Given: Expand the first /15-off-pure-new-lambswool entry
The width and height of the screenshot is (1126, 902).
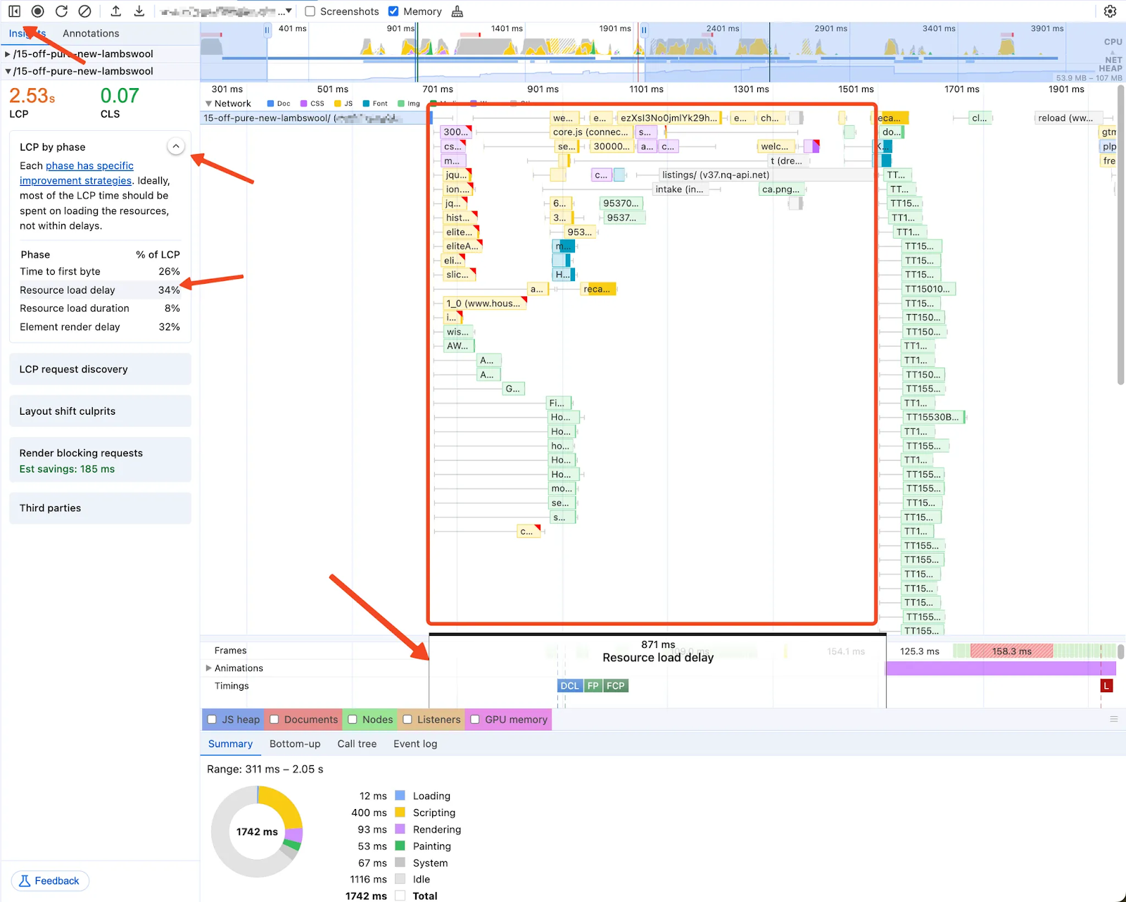Looking at the screenshot, I should [8, 54].
